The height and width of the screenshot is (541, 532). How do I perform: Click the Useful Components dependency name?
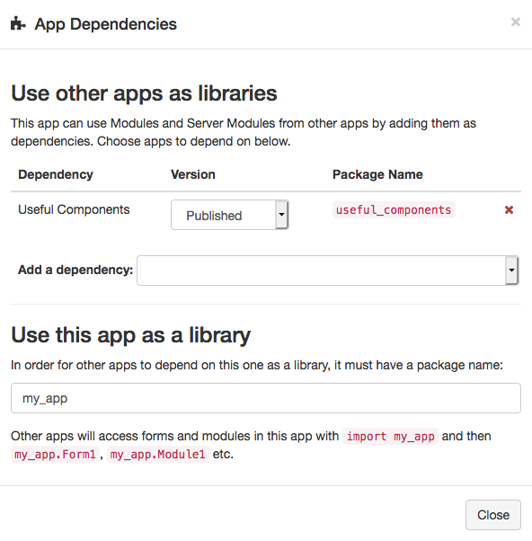tap(74, 209)
